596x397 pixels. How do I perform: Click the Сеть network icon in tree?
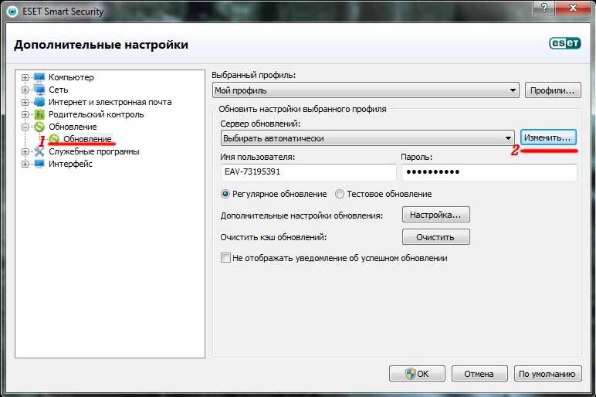pos(39,90)
